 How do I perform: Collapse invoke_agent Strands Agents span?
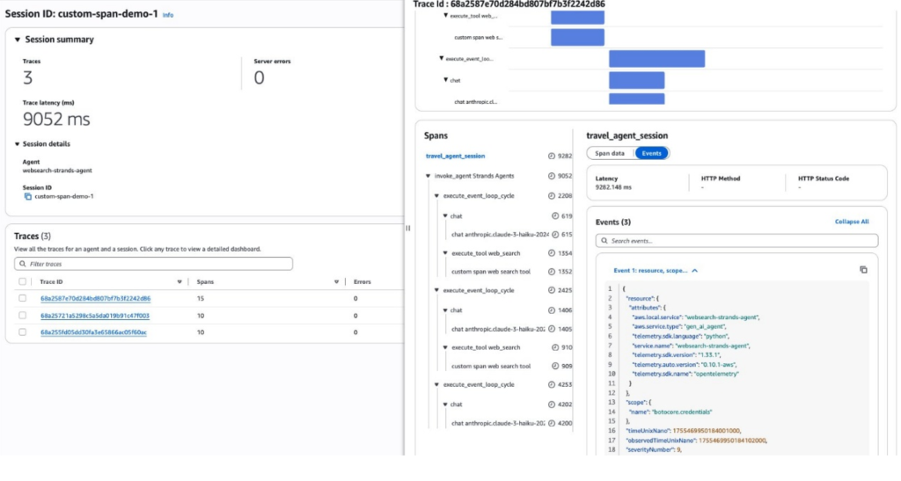tap(429, 176)
